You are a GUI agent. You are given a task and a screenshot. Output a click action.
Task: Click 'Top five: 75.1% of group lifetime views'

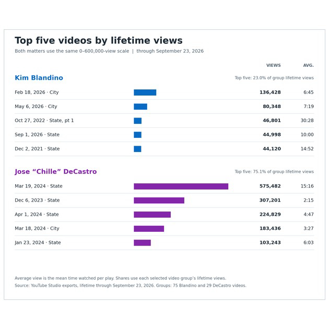274,172
